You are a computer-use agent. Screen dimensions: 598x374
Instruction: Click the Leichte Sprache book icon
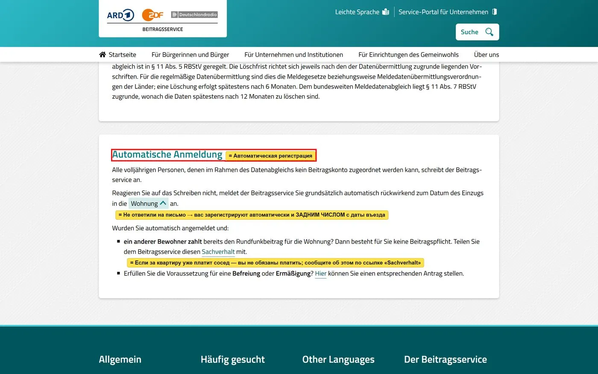pyautogui.click(x=386, y=12)
